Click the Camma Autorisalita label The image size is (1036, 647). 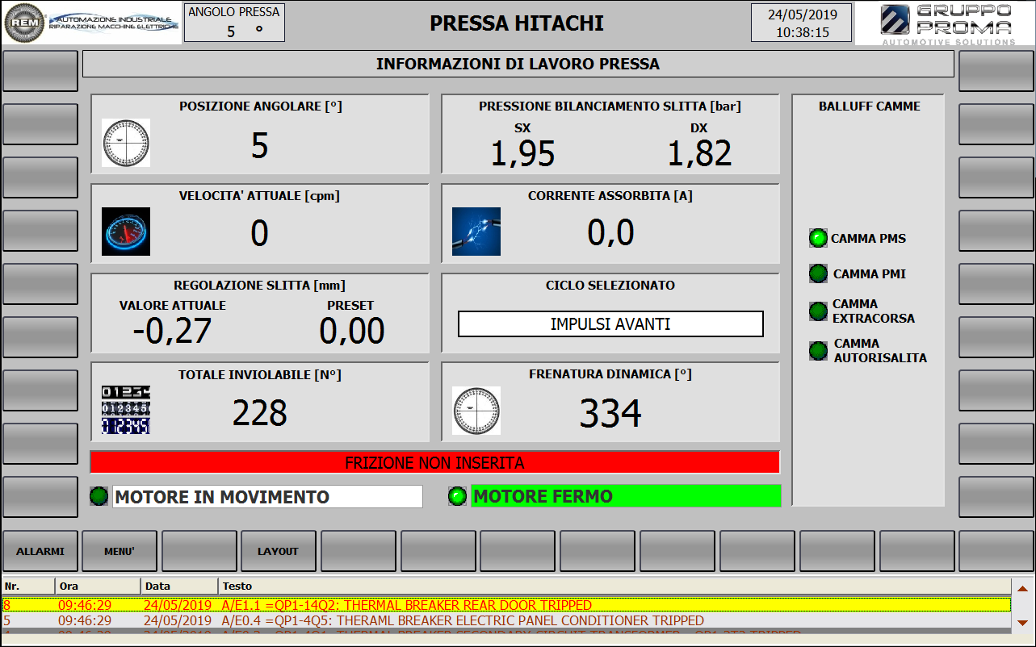880,351
